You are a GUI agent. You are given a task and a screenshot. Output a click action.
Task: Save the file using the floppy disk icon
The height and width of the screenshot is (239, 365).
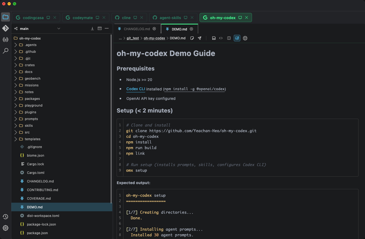point(214,38)
